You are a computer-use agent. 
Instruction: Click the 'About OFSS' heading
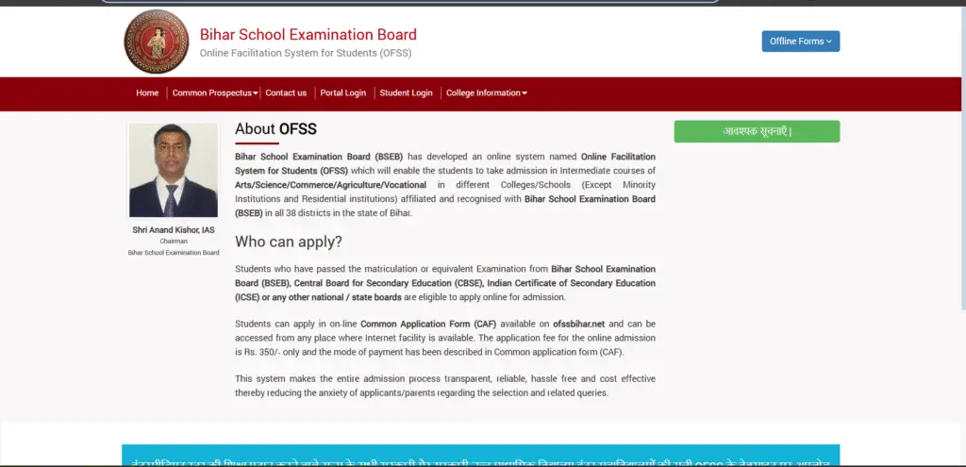click(x=275, y=128)
